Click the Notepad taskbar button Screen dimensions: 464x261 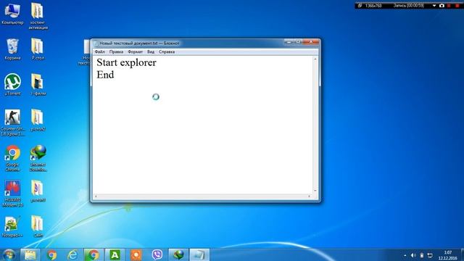[x=199, y=254]
